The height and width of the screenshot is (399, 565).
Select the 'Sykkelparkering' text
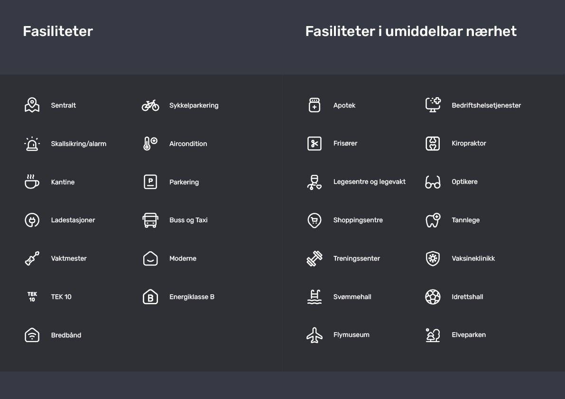(194, 105)
